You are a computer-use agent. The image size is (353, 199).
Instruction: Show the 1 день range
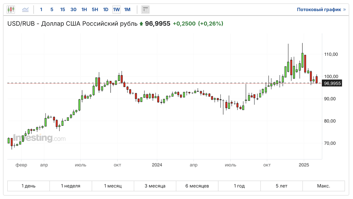(x=29, y=186)
